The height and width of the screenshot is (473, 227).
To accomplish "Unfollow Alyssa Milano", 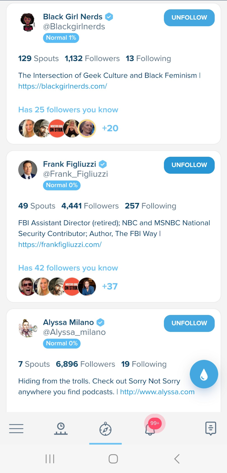I will coord(189,323).
